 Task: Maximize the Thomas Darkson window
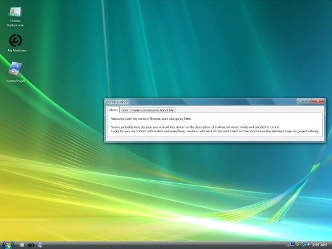pyautogui.click(x=307, y=101)
